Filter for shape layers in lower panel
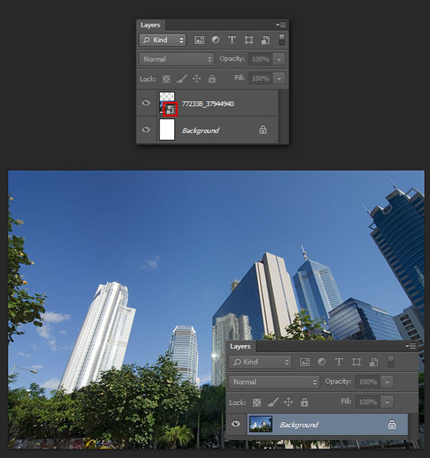This screenshot has width=430, height=458. [356, 362]
